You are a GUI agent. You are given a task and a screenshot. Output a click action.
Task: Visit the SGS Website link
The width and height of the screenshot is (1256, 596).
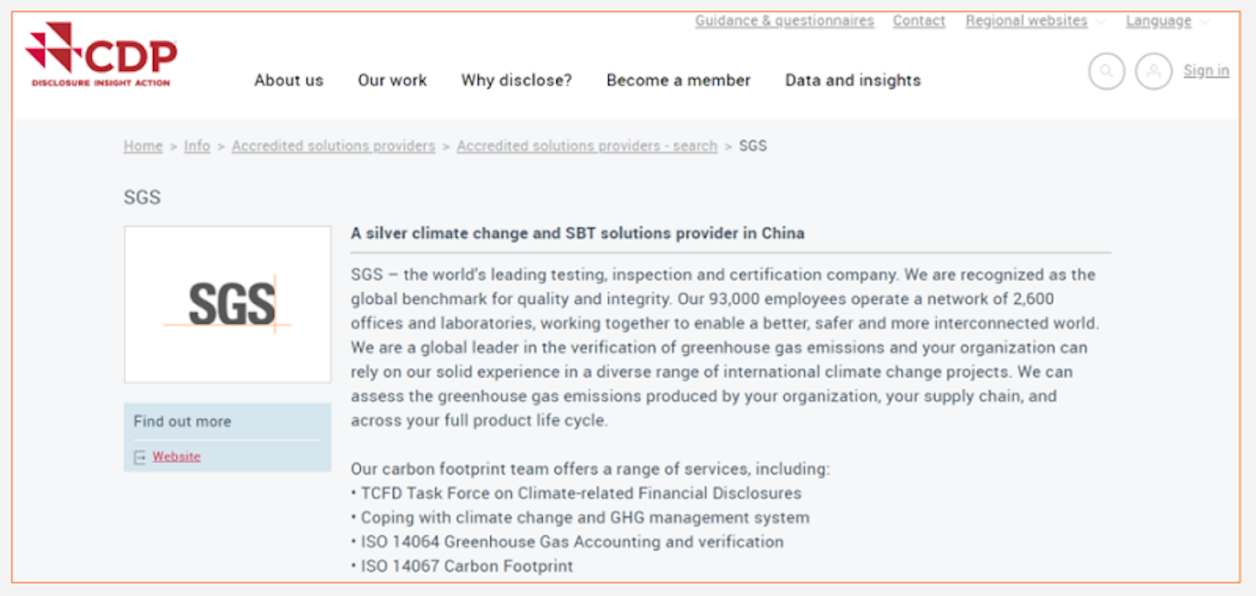pos(176,457)
